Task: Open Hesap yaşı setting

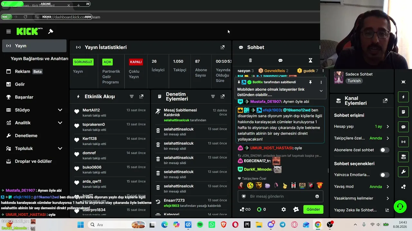Action: tap(361, 126)
